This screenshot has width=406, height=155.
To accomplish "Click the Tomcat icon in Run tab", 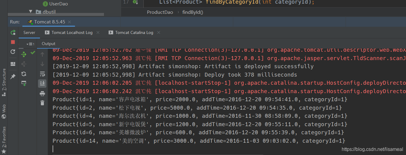I will tap(30, 22).
